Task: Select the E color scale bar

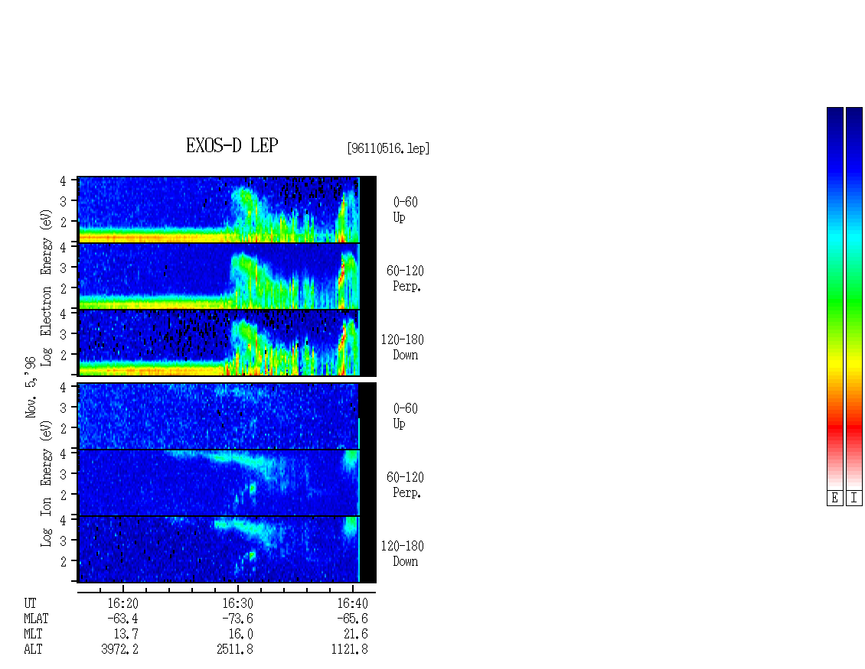Action: [x=834, y=298]
